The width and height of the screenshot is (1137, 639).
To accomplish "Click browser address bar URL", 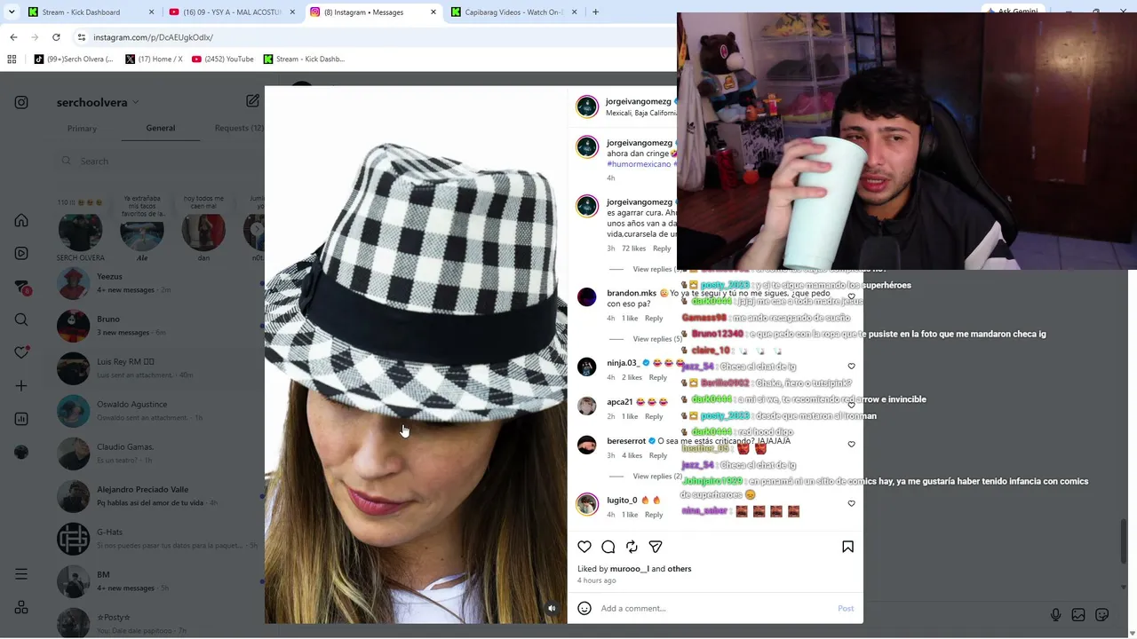I will (153, 37).
